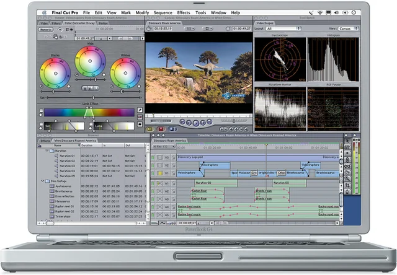Toggle A1 track audible green light

pyautogui.click(x=153, y=183)
